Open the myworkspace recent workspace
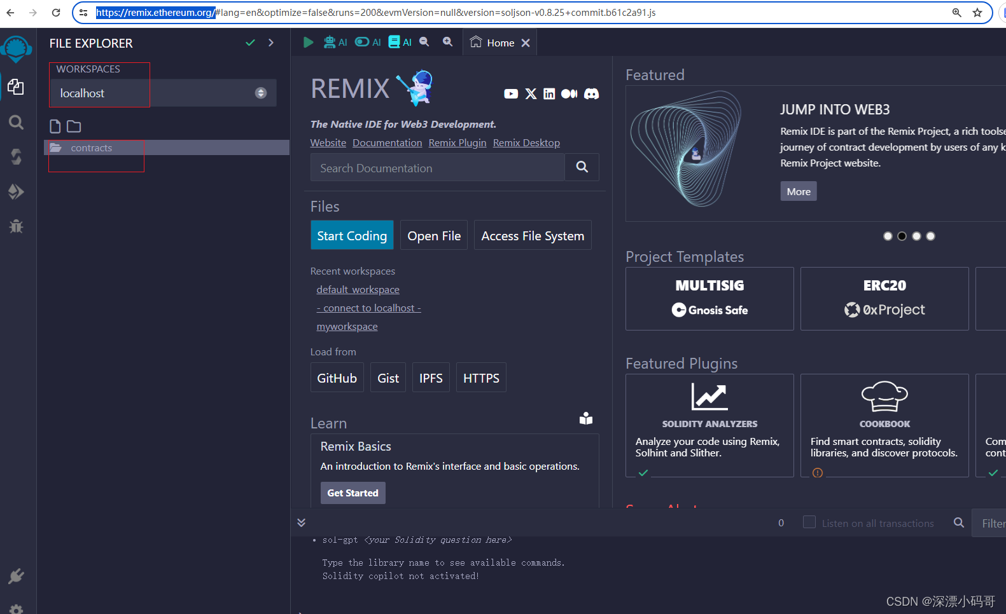The width and height of the screenshot is (1006, 614). (347, 326)
